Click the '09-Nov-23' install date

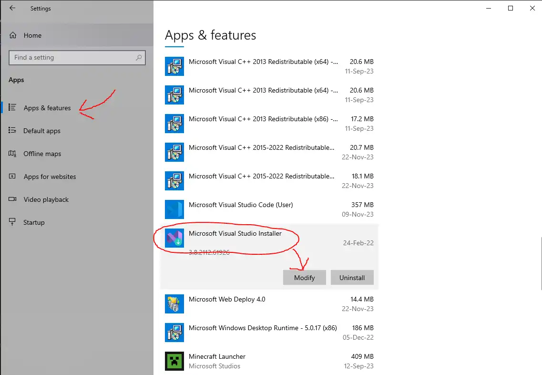coord(358,215)
